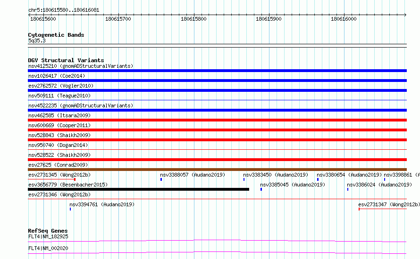
Task: Click ruler position 180615600
Action: (43, 19)
